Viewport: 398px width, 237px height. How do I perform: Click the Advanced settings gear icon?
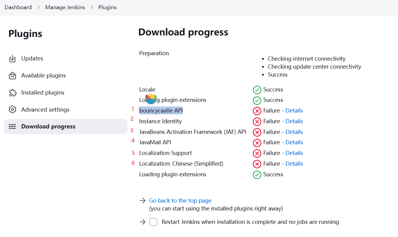(13, 110)
